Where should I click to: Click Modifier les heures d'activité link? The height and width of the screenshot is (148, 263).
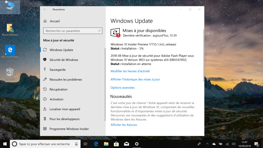130,71
